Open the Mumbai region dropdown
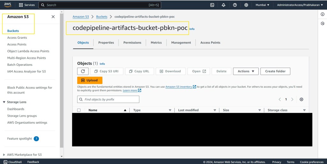The width and height of the screenshot is (327, 164). pyautogui.click(x=263, y=5)
